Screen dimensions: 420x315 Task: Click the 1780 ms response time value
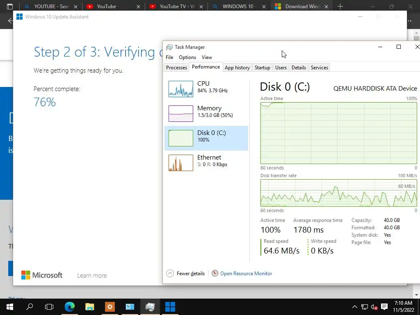tap(308, 230)
